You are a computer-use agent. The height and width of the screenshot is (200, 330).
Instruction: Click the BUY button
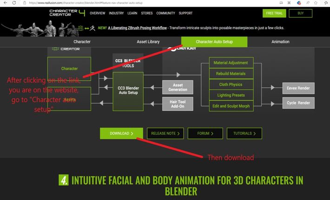pos(301,13)
